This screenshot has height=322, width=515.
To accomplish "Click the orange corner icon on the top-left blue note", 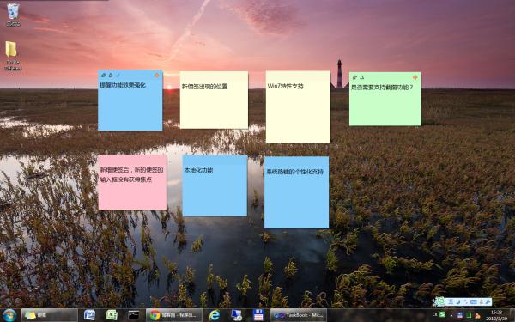I will pos(157,76).
